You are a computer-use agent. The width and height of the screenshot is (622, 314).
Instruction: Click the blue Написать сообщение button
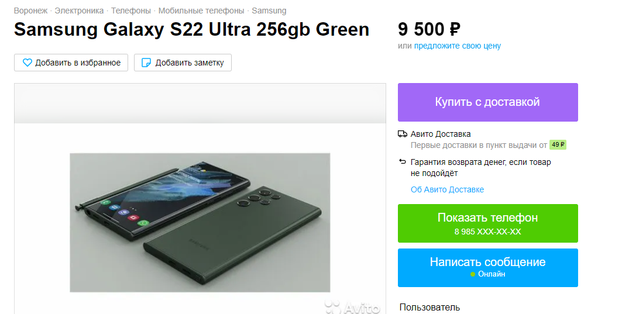[487, 268]
